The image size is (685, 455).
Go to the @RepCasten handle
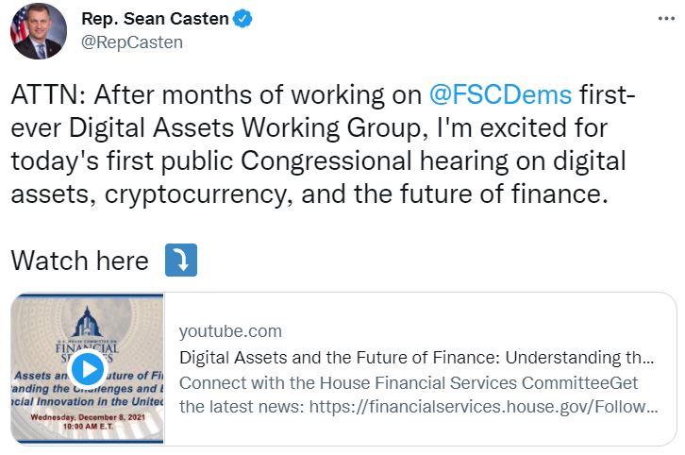click(x=132, y=42)
